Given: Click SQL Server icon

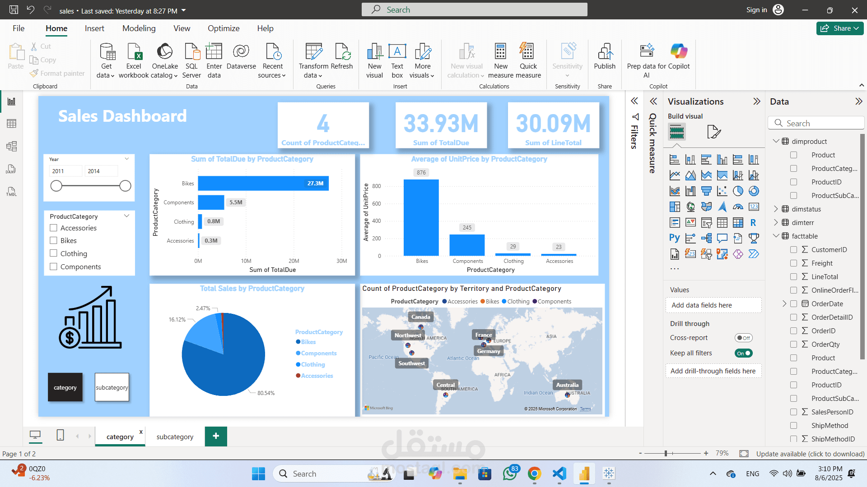Looking at the screenshot, I should pyautogui.click(x=191, y=60).
